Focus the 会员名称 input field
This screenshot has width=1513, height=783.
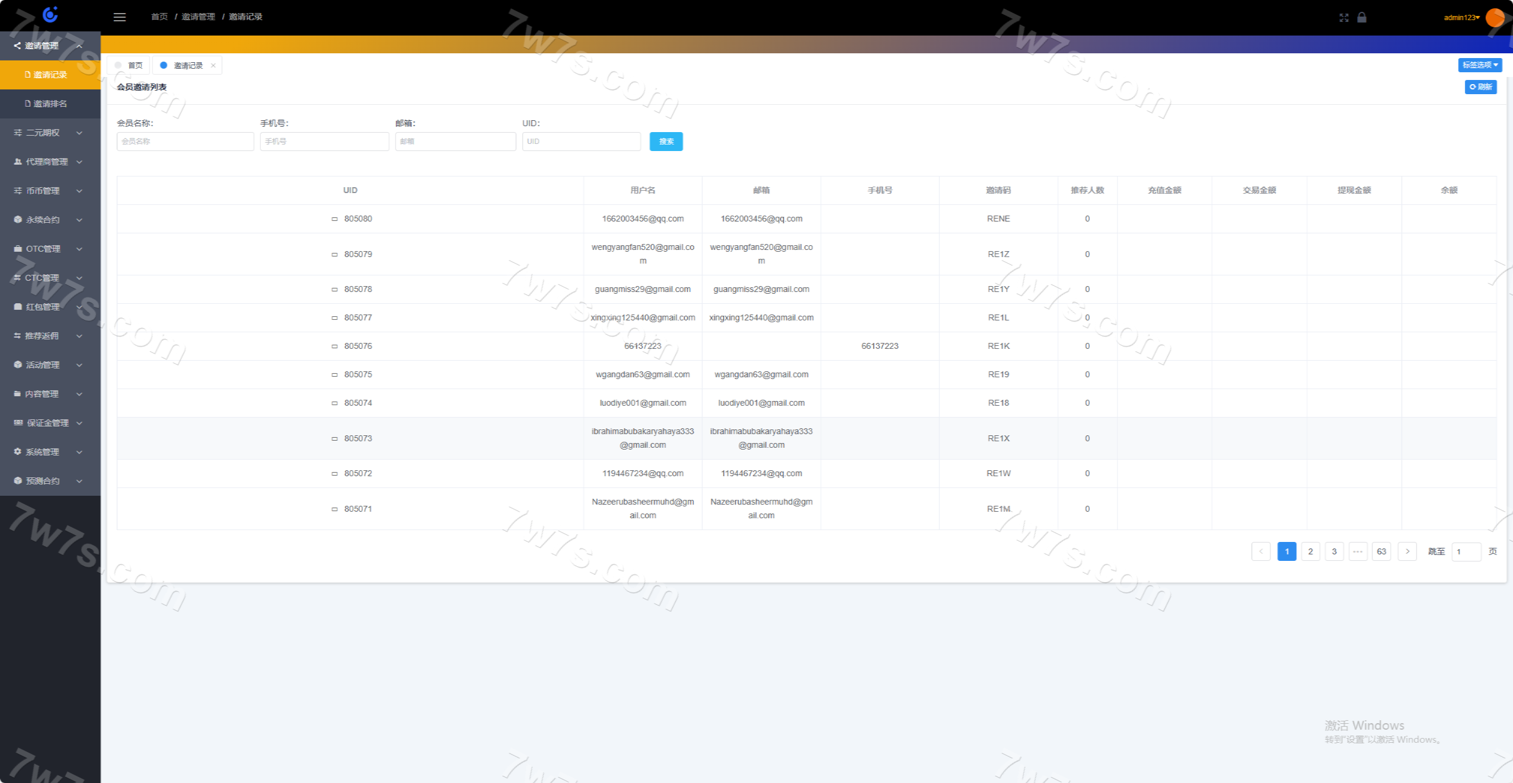click(185, 142)
